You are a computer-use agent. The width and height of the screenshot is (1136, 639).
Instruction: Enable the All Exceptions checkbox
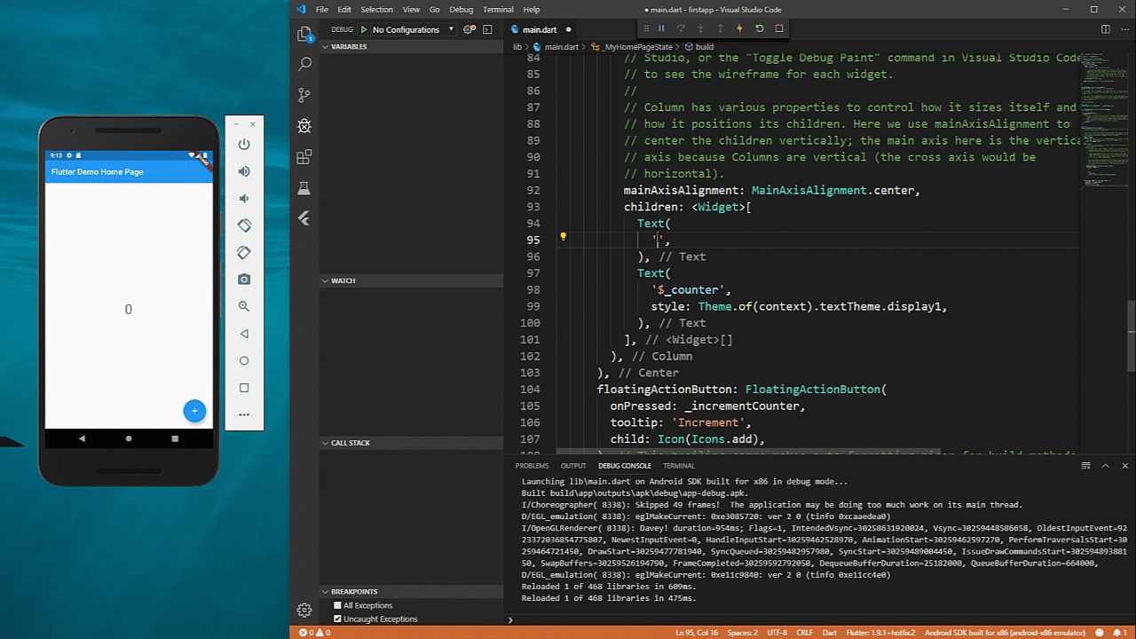click(x=337, y=605)
